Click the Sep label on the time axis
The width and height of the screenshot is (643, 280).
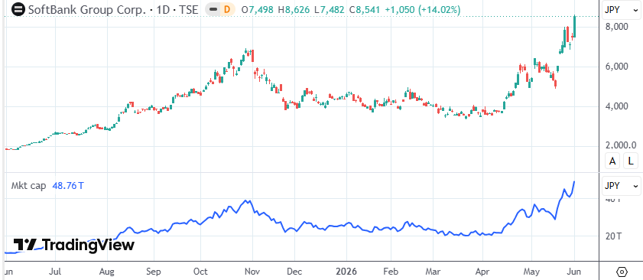154,272
